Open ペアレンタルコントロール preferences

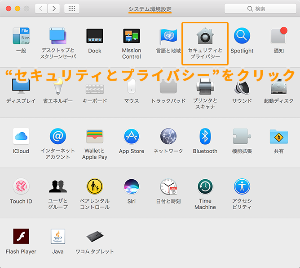point(95,186)
